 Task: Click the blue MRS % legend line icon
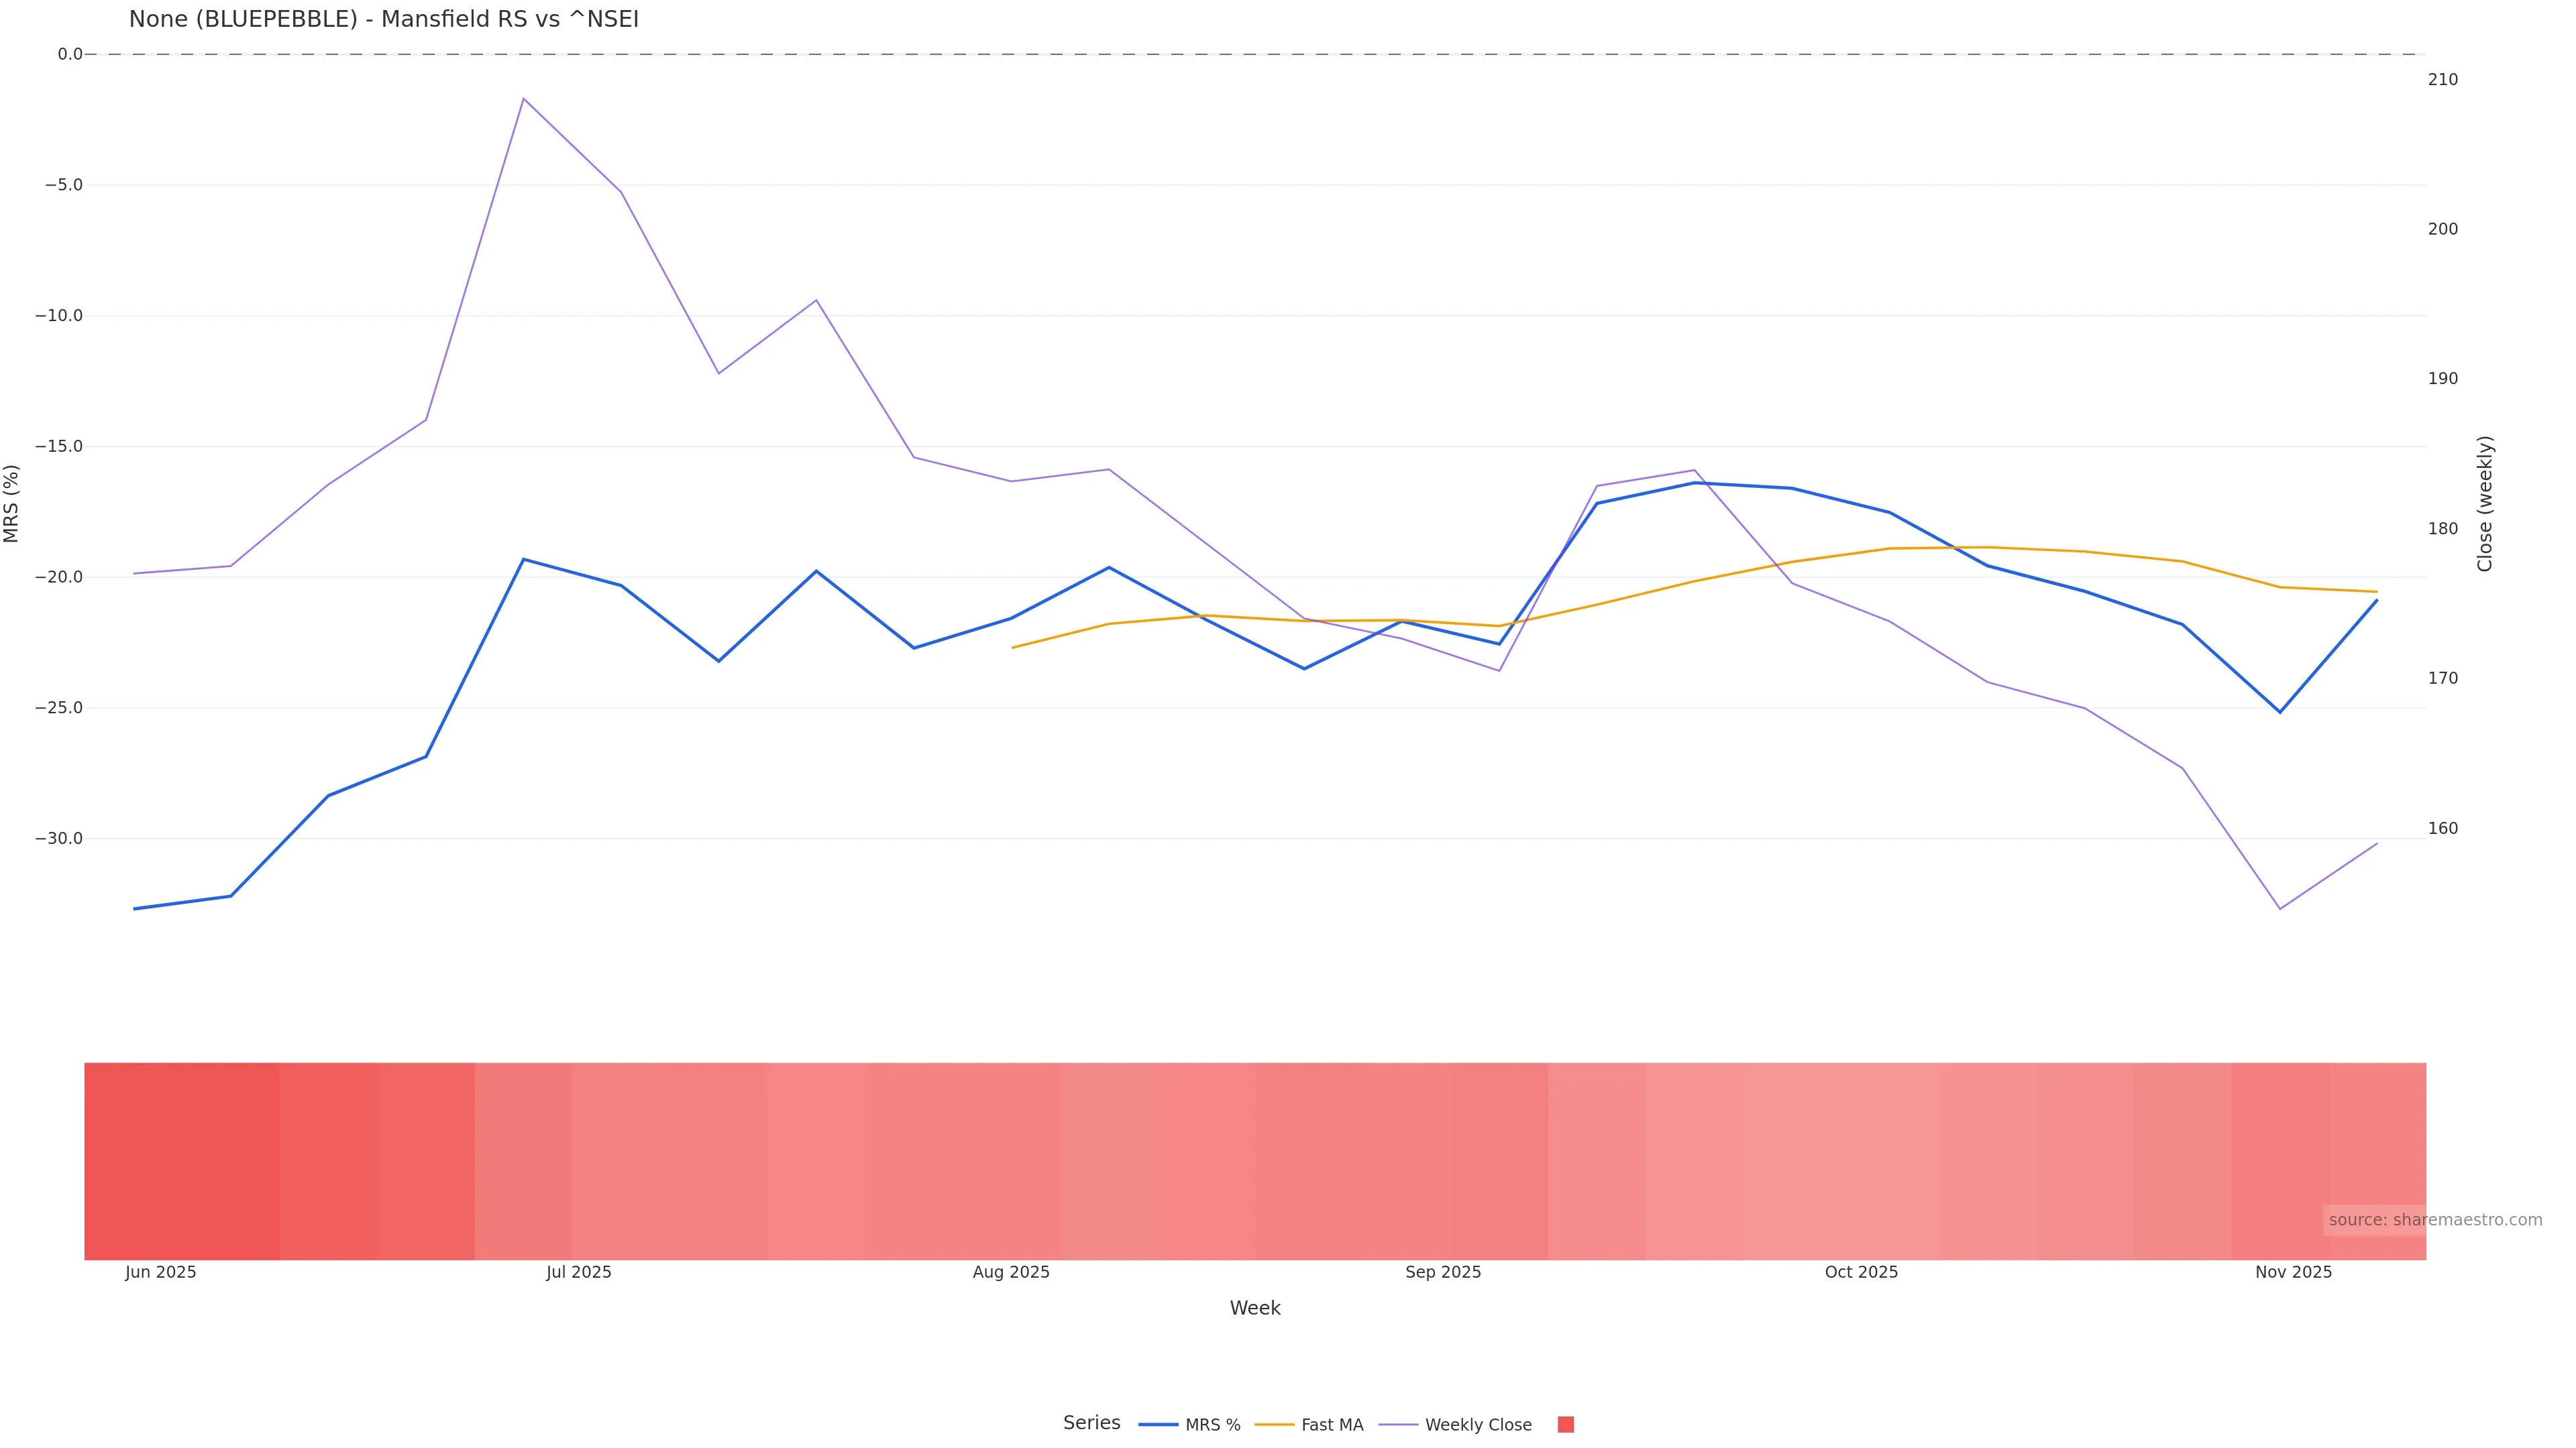pyautogui.click(x=1158, y=1425)
